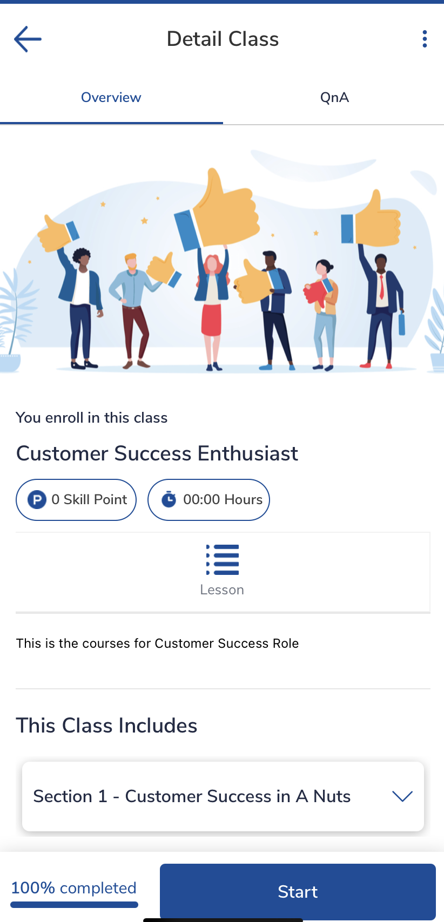Tap the Lesson list icon
This screenshot has width=444, height=922.
click(223, 560)
